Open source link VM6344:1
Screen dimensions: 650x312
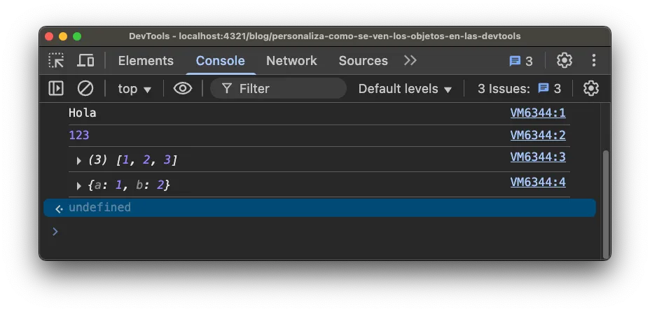[538, 113]
